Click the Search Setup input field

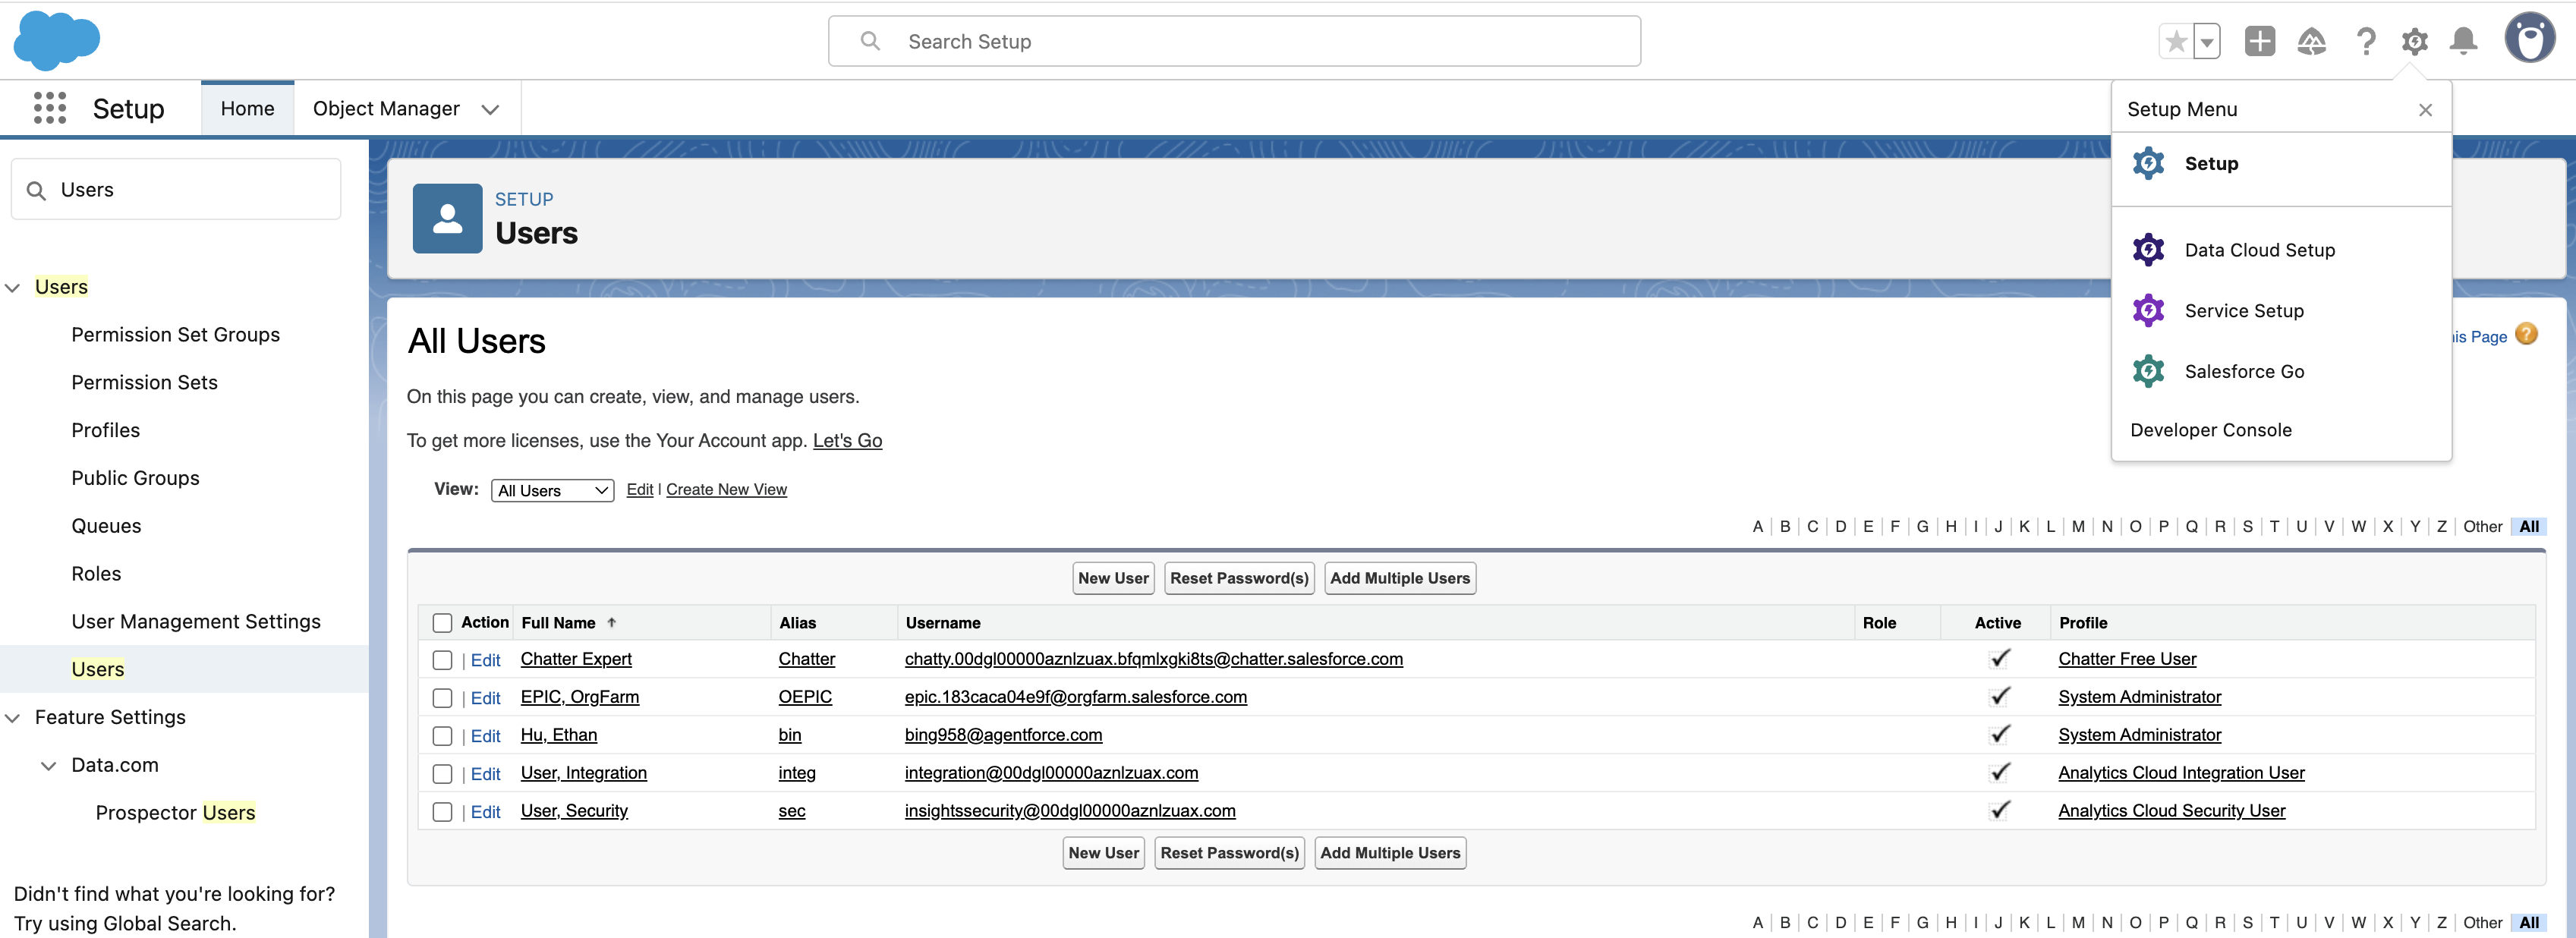pyautogui.click(x=1234, y=42)
